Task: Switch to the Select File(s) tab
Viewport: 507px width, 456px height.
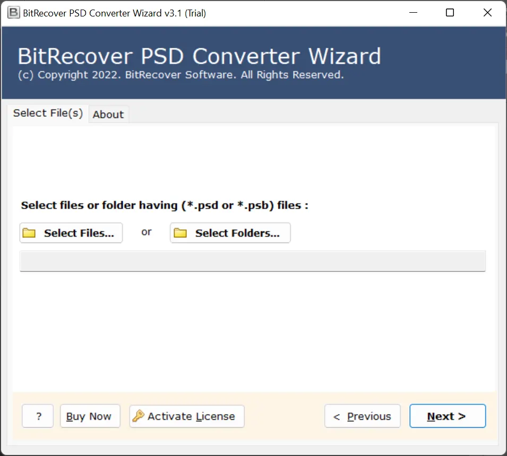Action: pyautogui.click(x=48, y=113)
